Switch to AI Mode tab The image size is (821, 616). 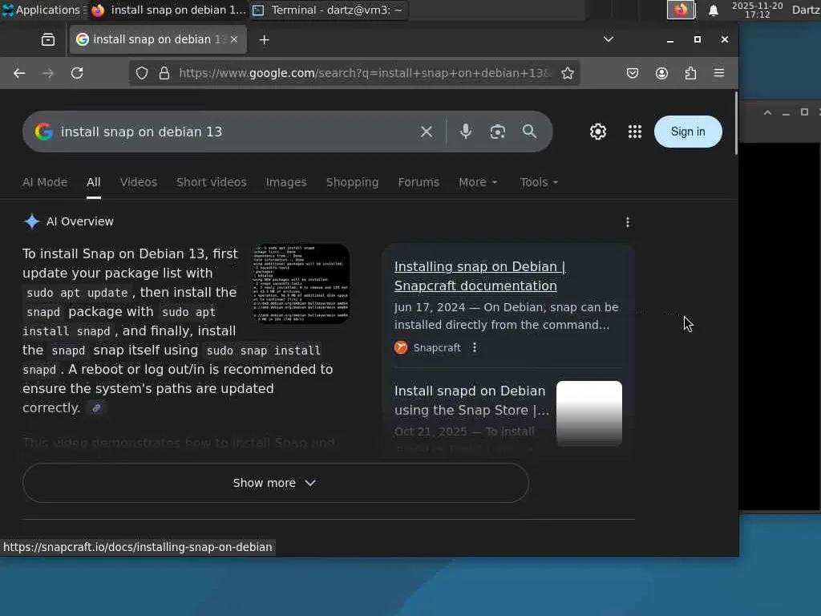pyautogui.click(x=45, y=182)
